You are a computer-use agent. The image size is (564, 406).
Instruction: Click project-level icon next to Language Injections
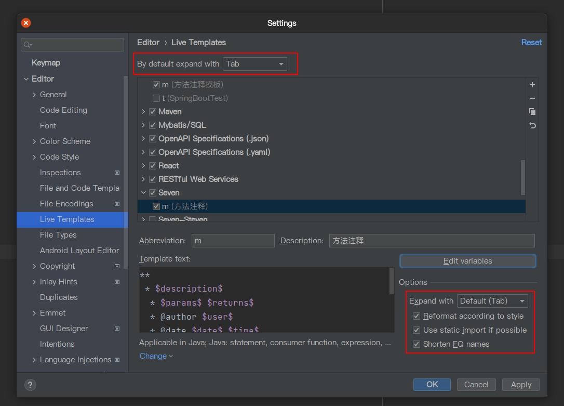pyautogui.click(x=117, y=360)
